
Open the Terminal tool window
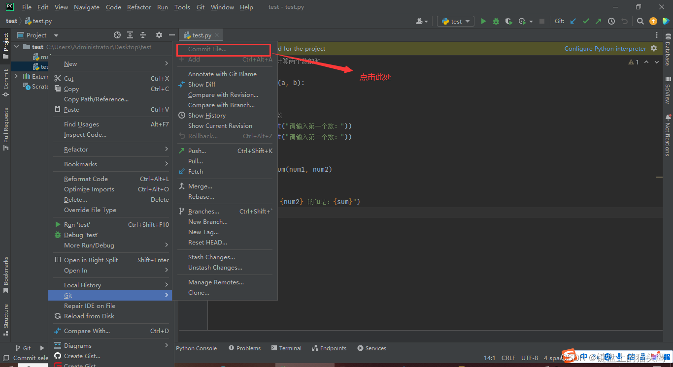coord(286,348)
